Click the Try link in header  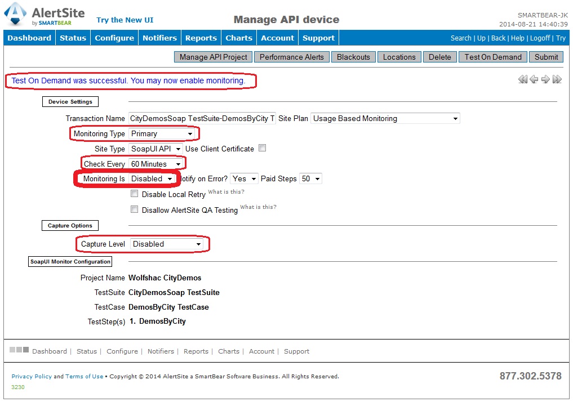(x=561, y=38)
